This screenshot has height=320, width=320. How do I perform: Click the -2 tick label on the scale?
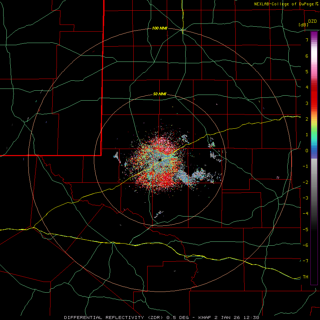point(305,182)
